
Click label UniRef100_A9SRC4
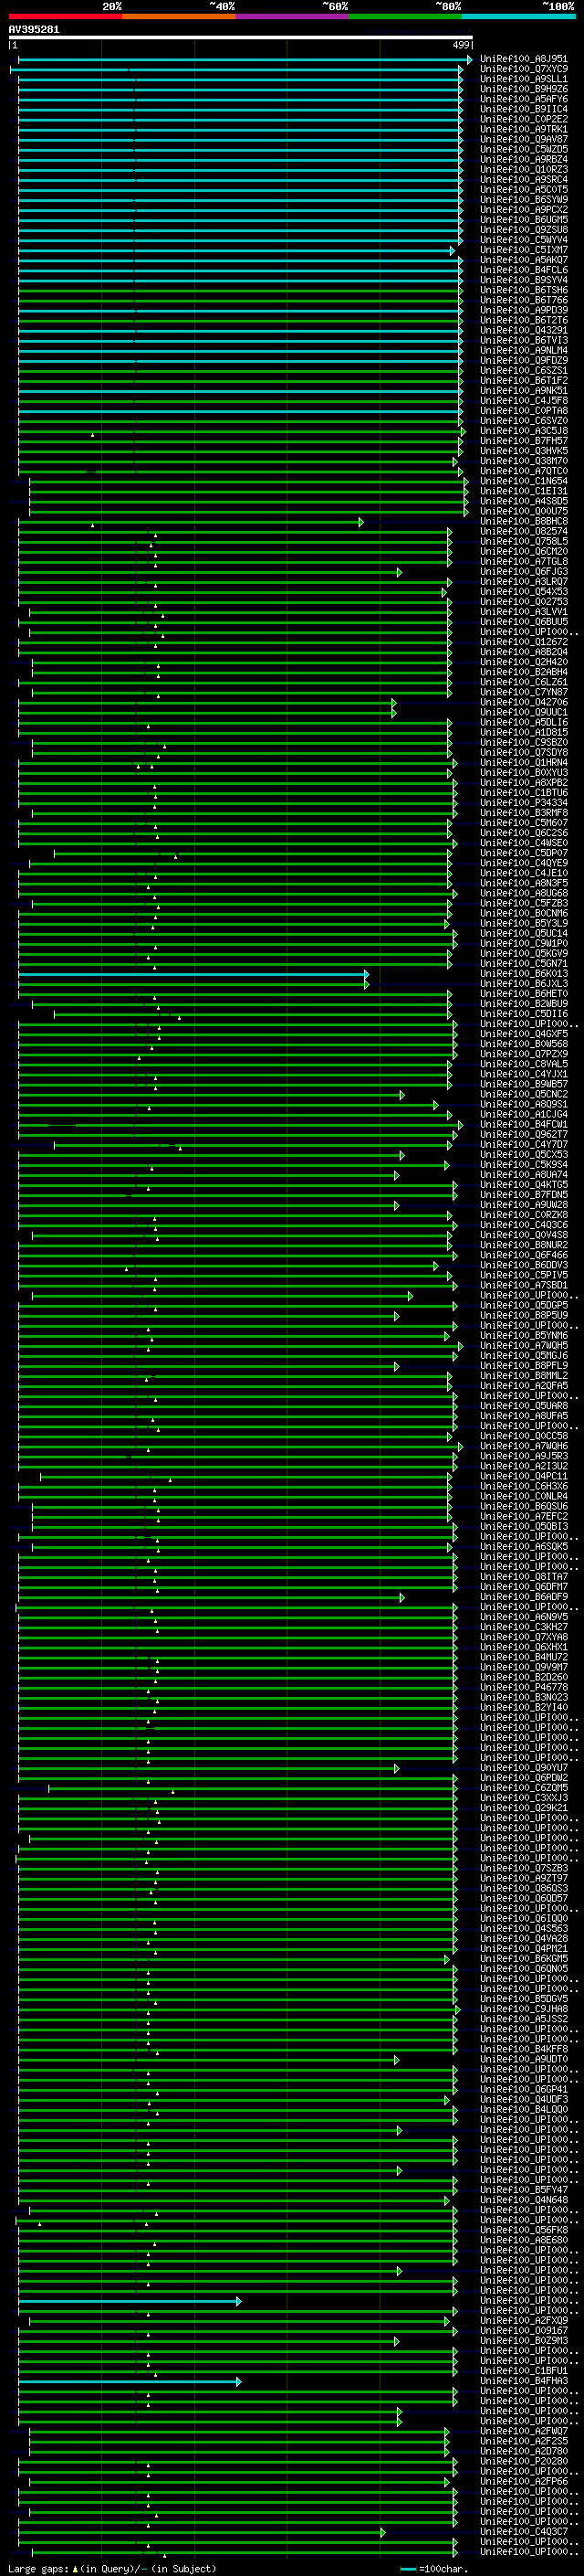pos(524,180)
